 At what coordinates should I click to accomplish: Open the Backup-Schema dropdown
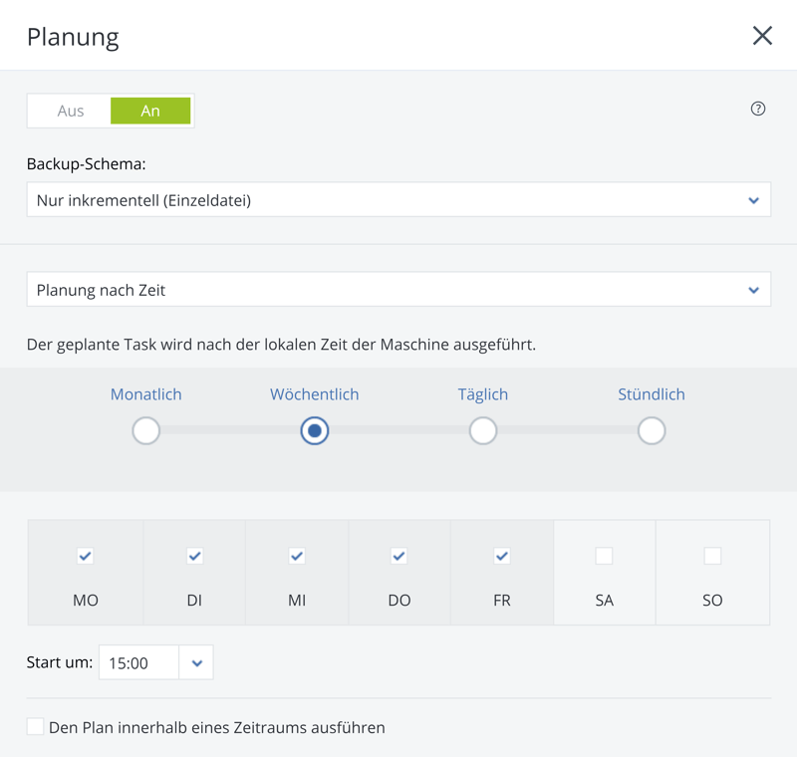pyautogui.click(x=398, y=200)
